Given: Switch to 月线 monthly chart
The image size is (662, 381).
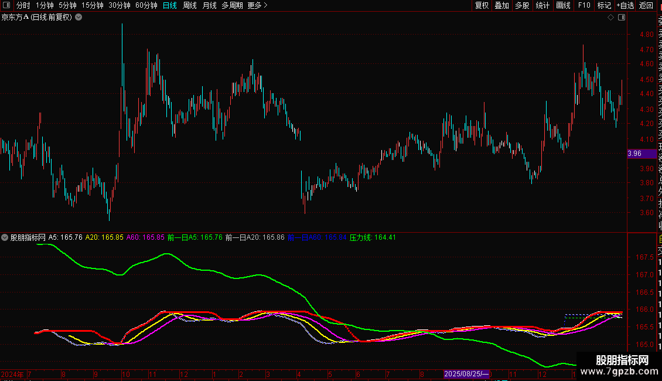Looking at the screenshot, I should pyautogui.click(x=209, y=5).
